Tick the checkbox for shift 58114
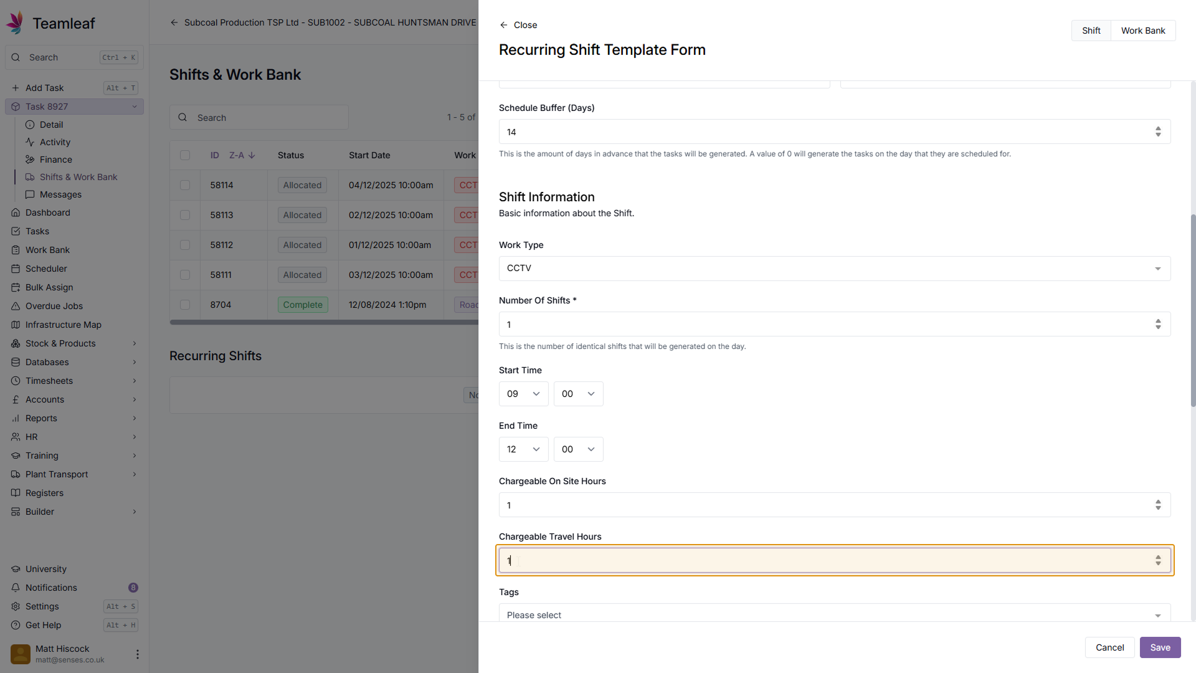Image resolution: width=1196 pixels, height=673 pixels. [185, 185]
